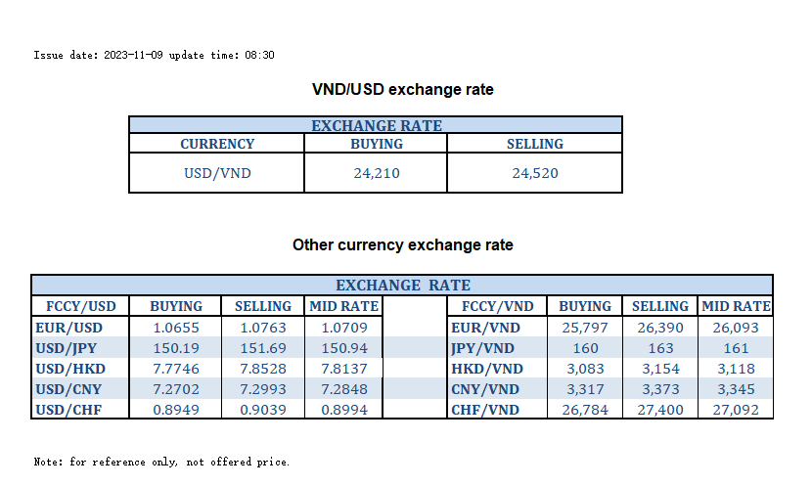Click the issue date text line
812x486 pixels.
tap(154, 55)
